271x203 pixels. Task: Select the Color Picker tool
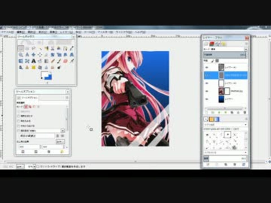click(72, 48)
